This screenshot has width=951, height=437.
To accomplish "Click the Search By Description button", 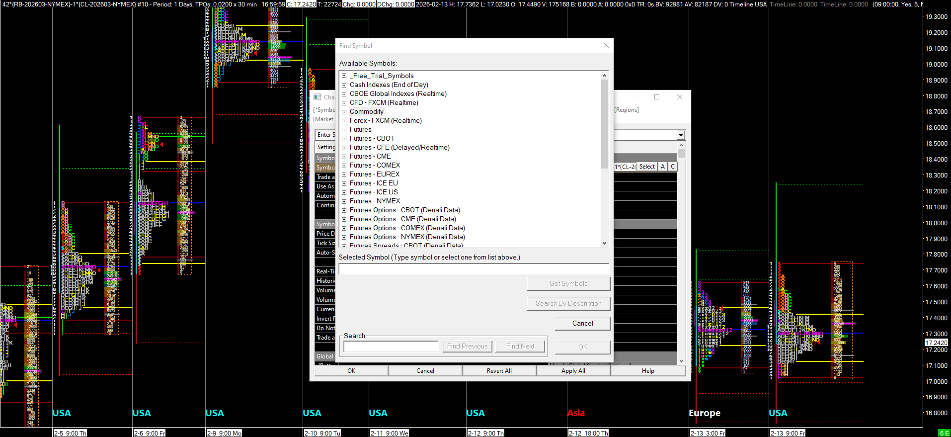I will [568, 303].
